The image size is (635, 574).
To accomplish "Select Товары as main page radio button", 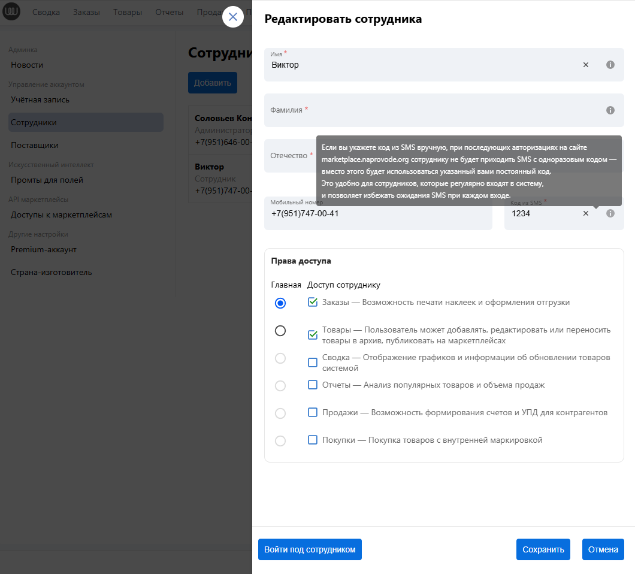I will [280, 331].
